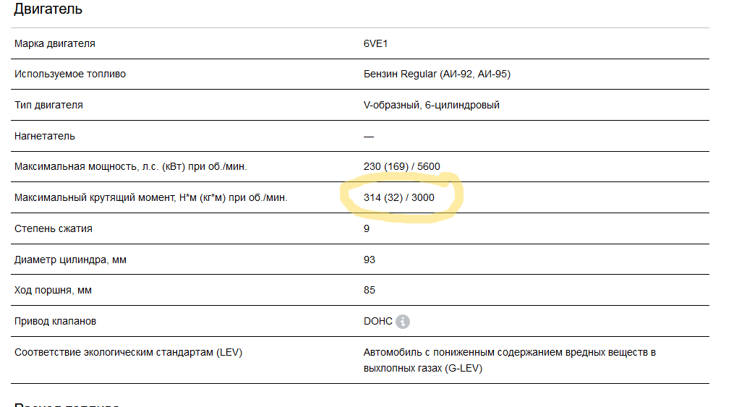Click the 230 (169) / 5600 power value

click(x=401, y=167)
